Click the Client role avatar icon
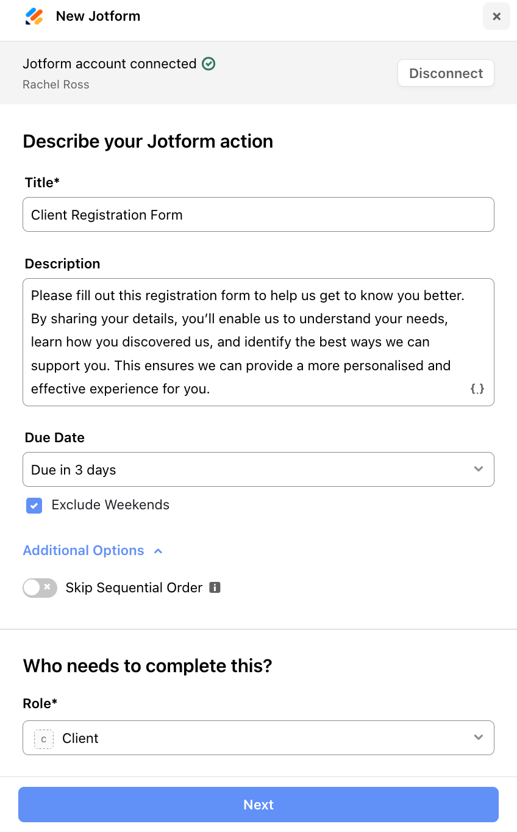Viewport: 517px width, 832px height. coord(44,739)
